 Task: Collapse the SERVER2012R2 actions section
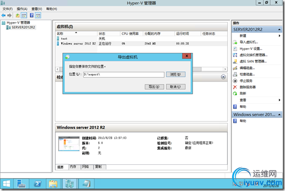(279, 29)
